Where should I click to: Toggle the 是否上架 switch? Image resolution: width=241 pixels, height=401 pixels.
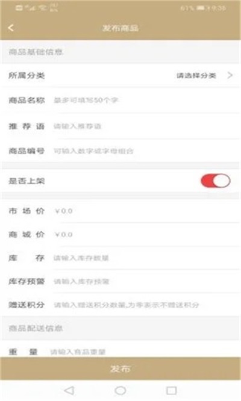pyautogui.click(x=216, y=181)
